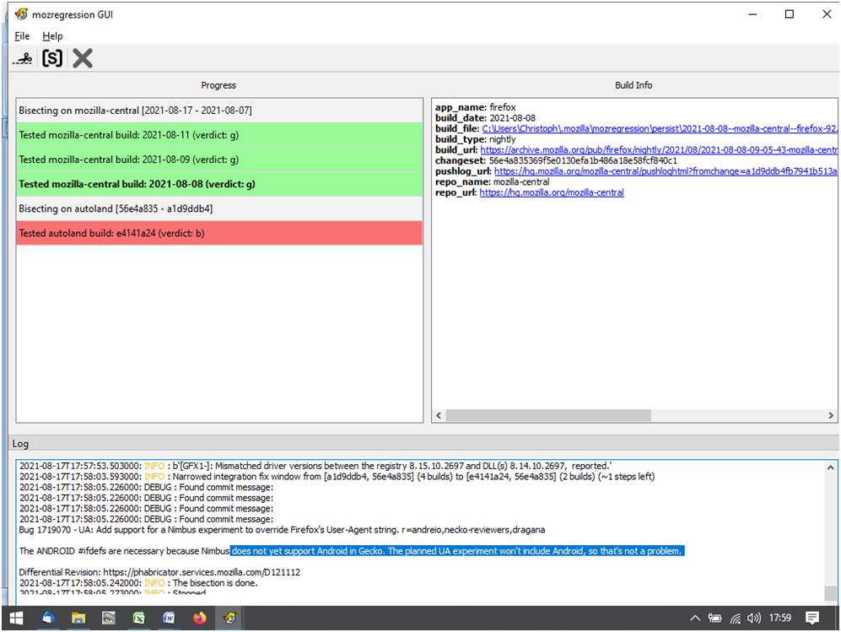The image size is (841, 632).
Task: Show hidden system tray icons
Action: coord(695,618)
